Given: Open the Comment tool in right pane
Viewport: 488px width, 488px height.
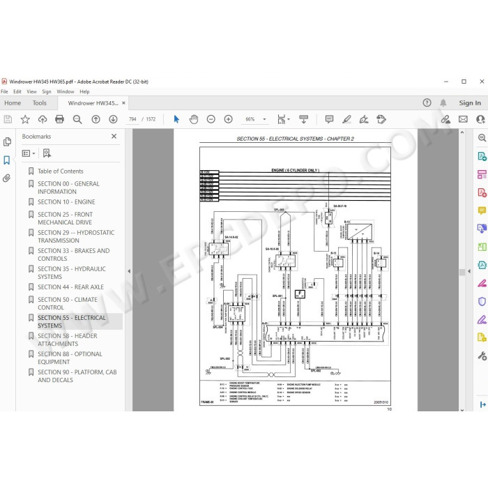Looking at the screenshot, I should [482, 211].
